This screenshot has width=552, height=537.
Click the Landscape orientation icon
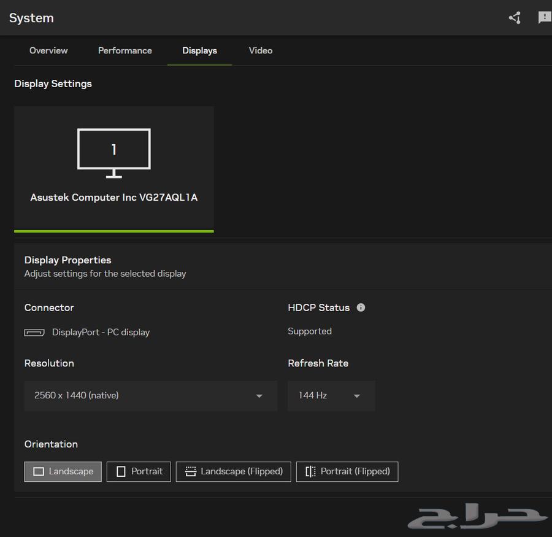tap(39, 471)
